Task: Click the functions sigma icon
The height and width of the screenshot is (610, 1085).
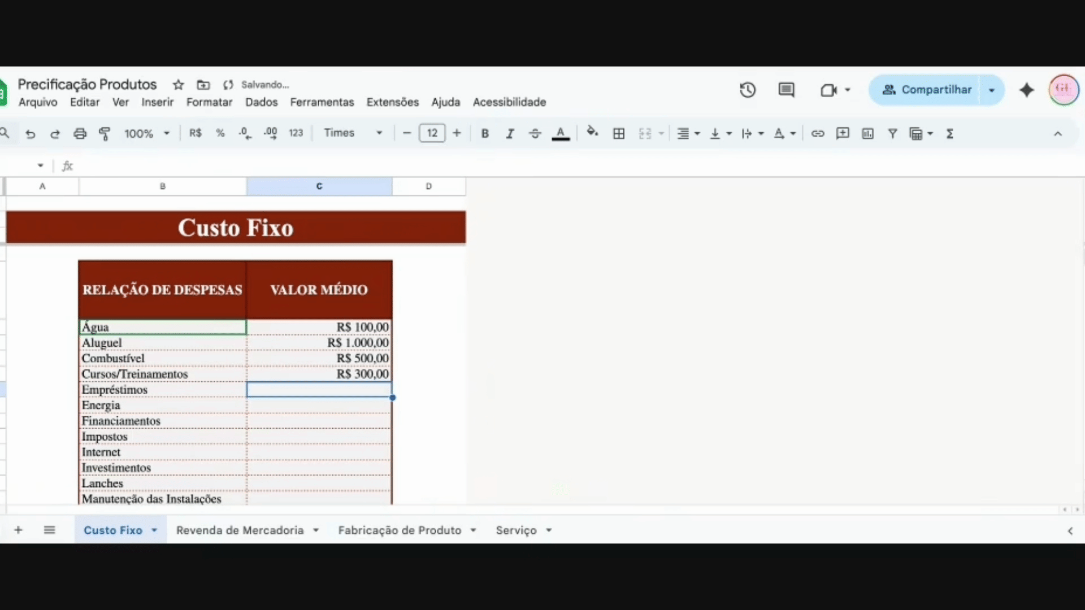Action: click(x=950, y=134)
